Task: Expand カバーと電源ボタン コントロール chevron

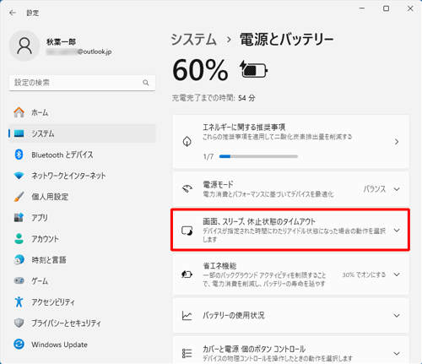Action: (x=397, y=353)
